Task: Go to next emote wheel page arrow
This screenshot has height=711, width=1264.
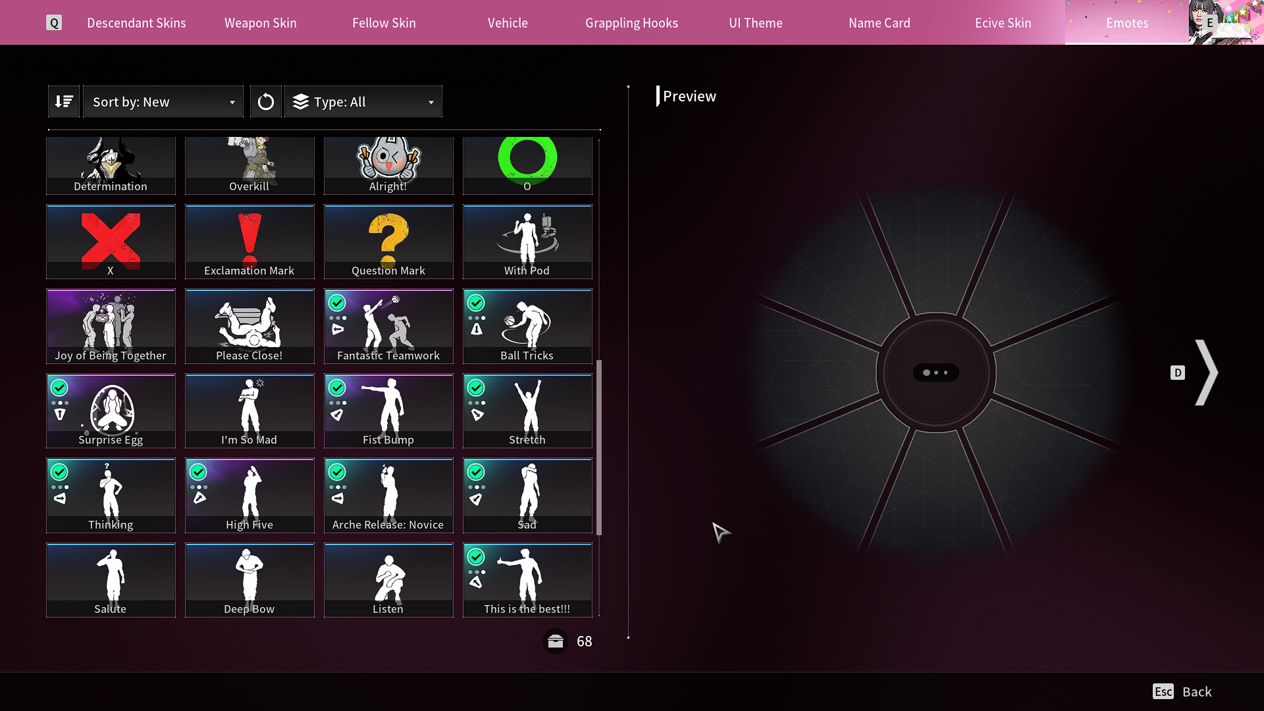Action: point(1206,373)
